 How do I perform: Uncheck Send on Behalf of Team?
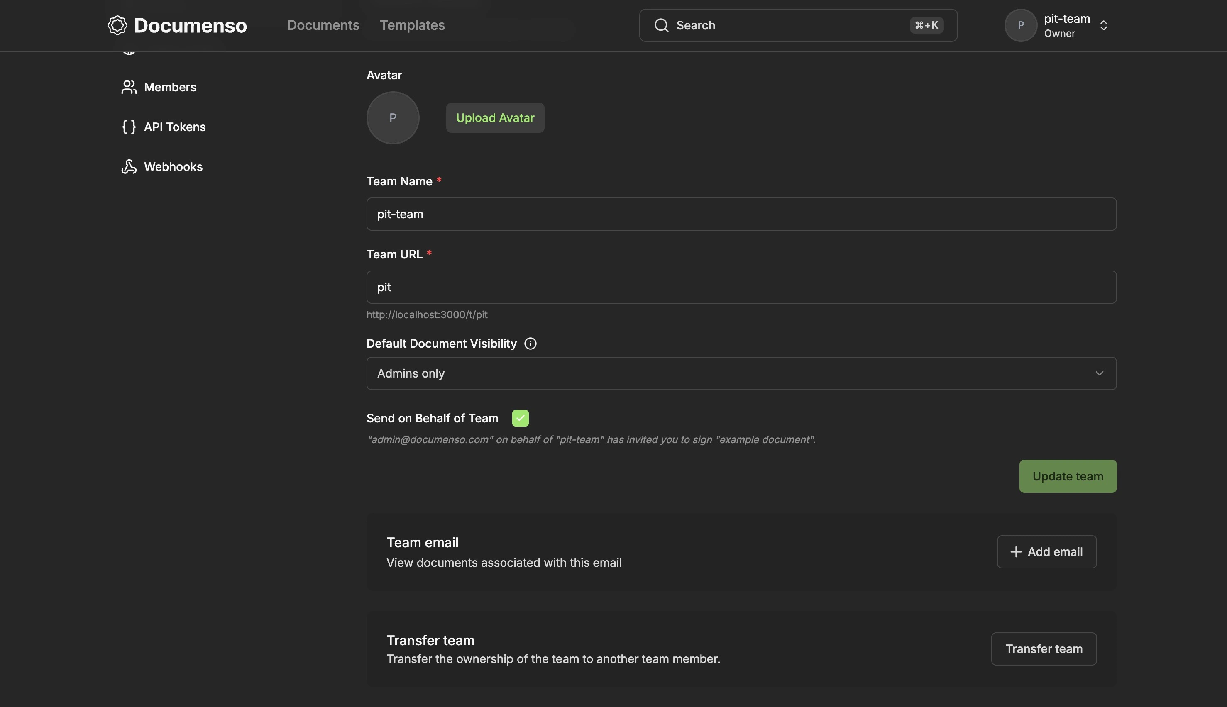(520, 418)
